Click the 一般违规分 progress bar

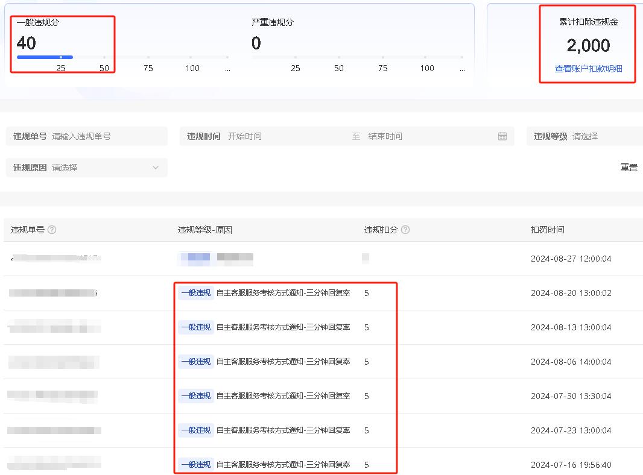pos(123,57)
